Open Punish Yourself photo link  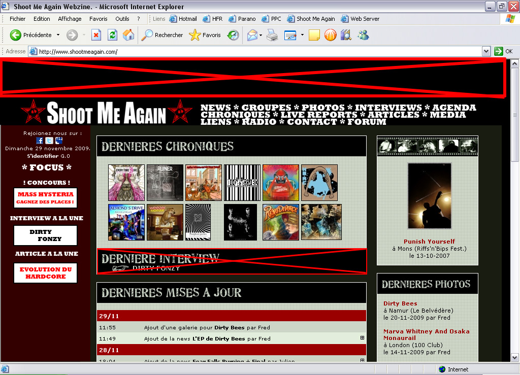[429, 242]
